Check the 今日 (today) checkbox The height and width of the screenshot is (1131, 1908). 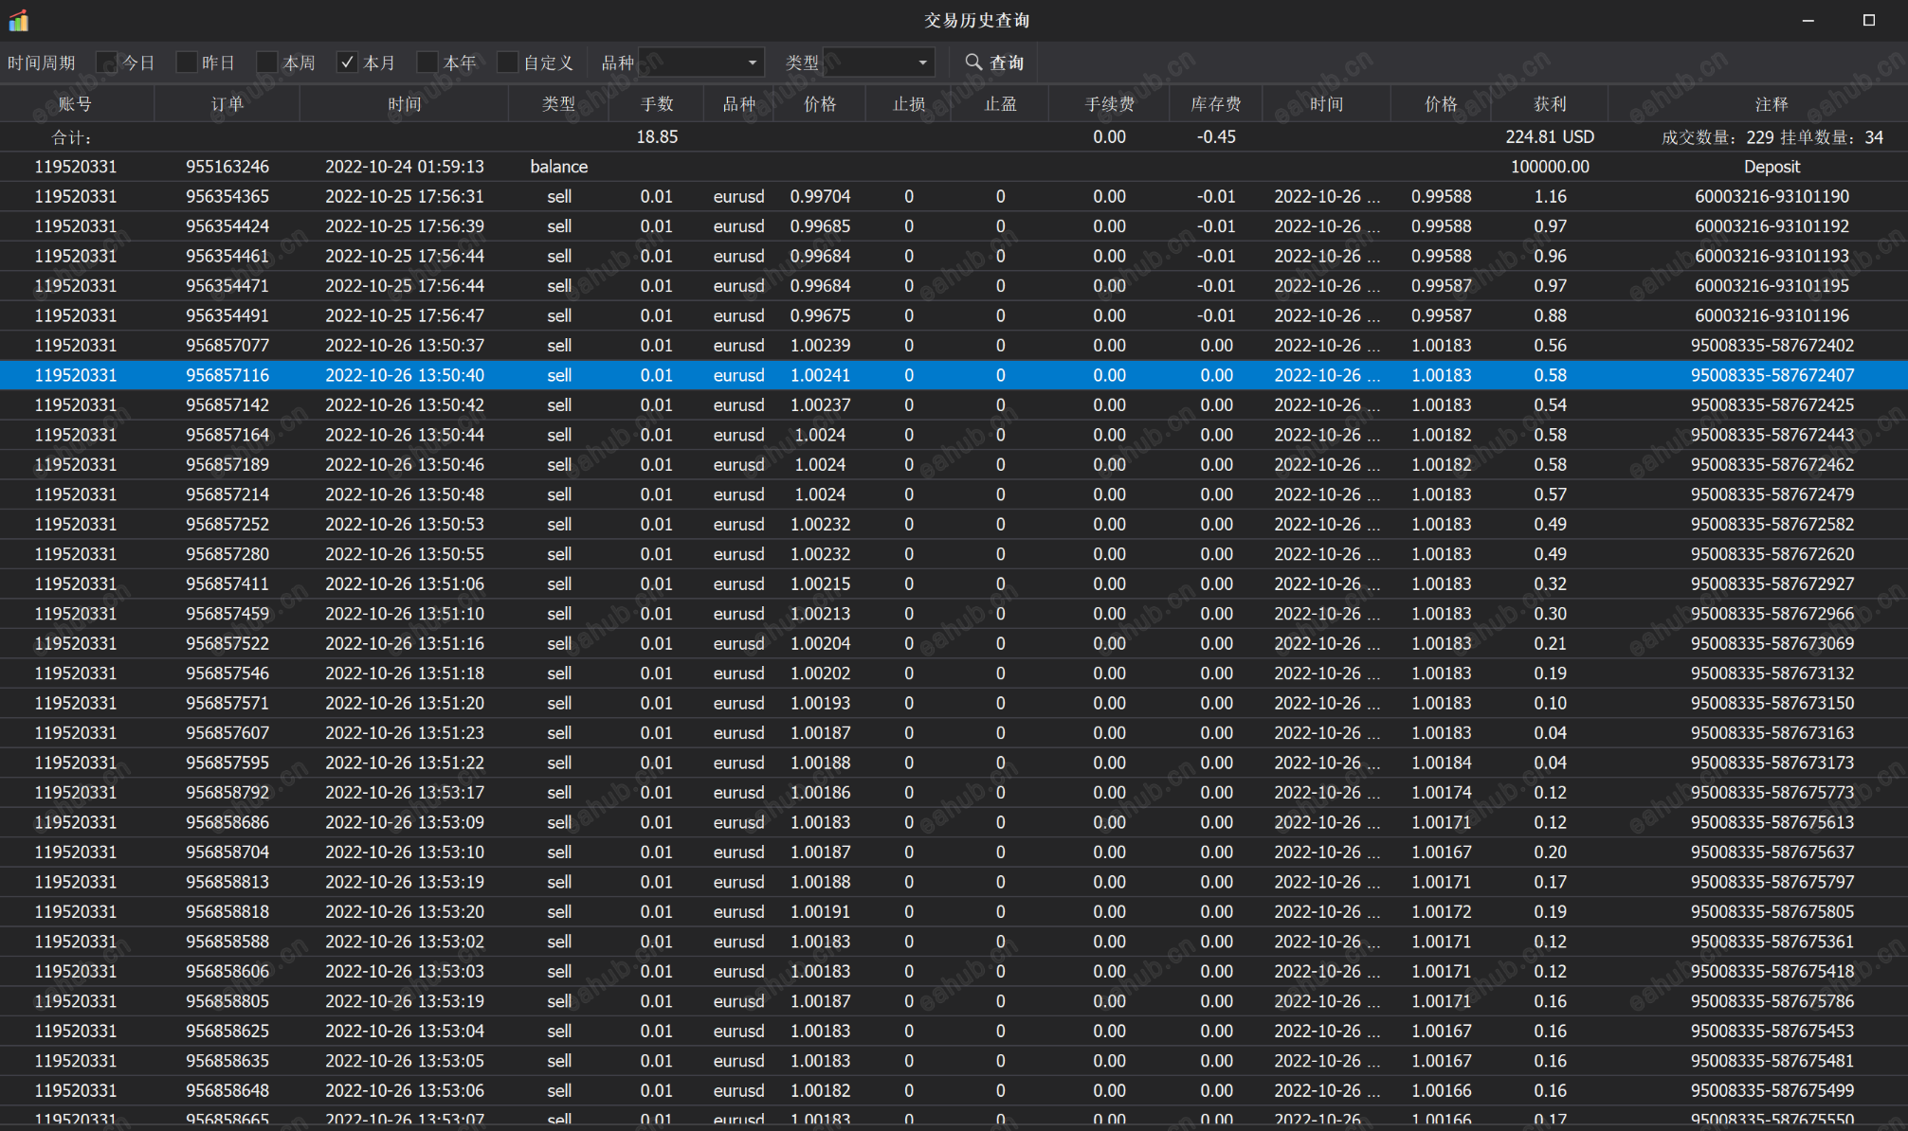point(107,63)
